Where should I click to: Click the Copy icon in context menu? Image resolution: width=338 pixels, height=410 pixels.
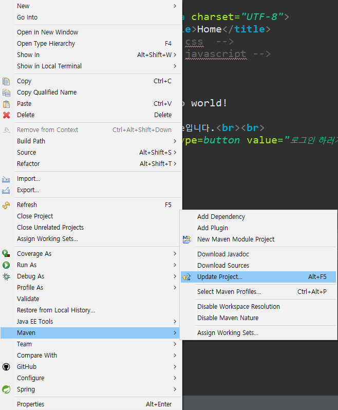(x=6, y=81)
